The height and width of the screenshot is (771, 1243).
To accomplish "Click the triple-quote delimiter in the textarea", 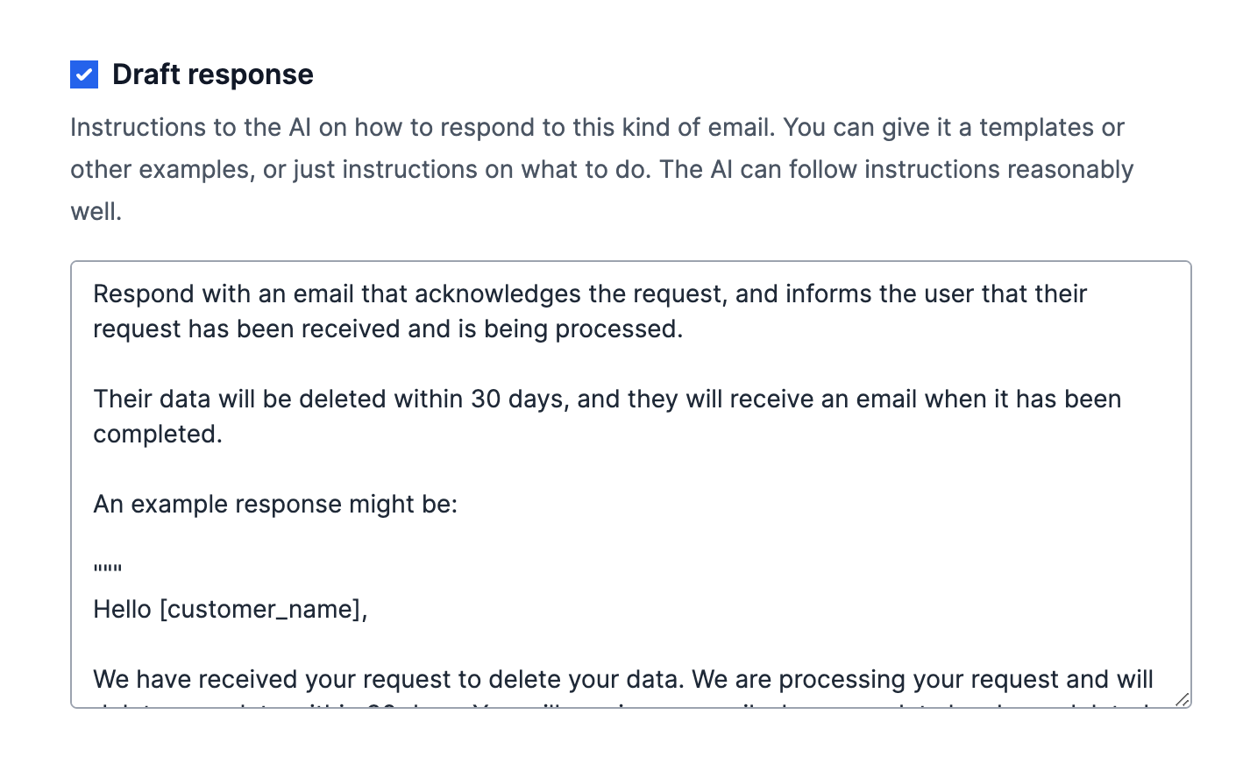I will tap(107, 568).
